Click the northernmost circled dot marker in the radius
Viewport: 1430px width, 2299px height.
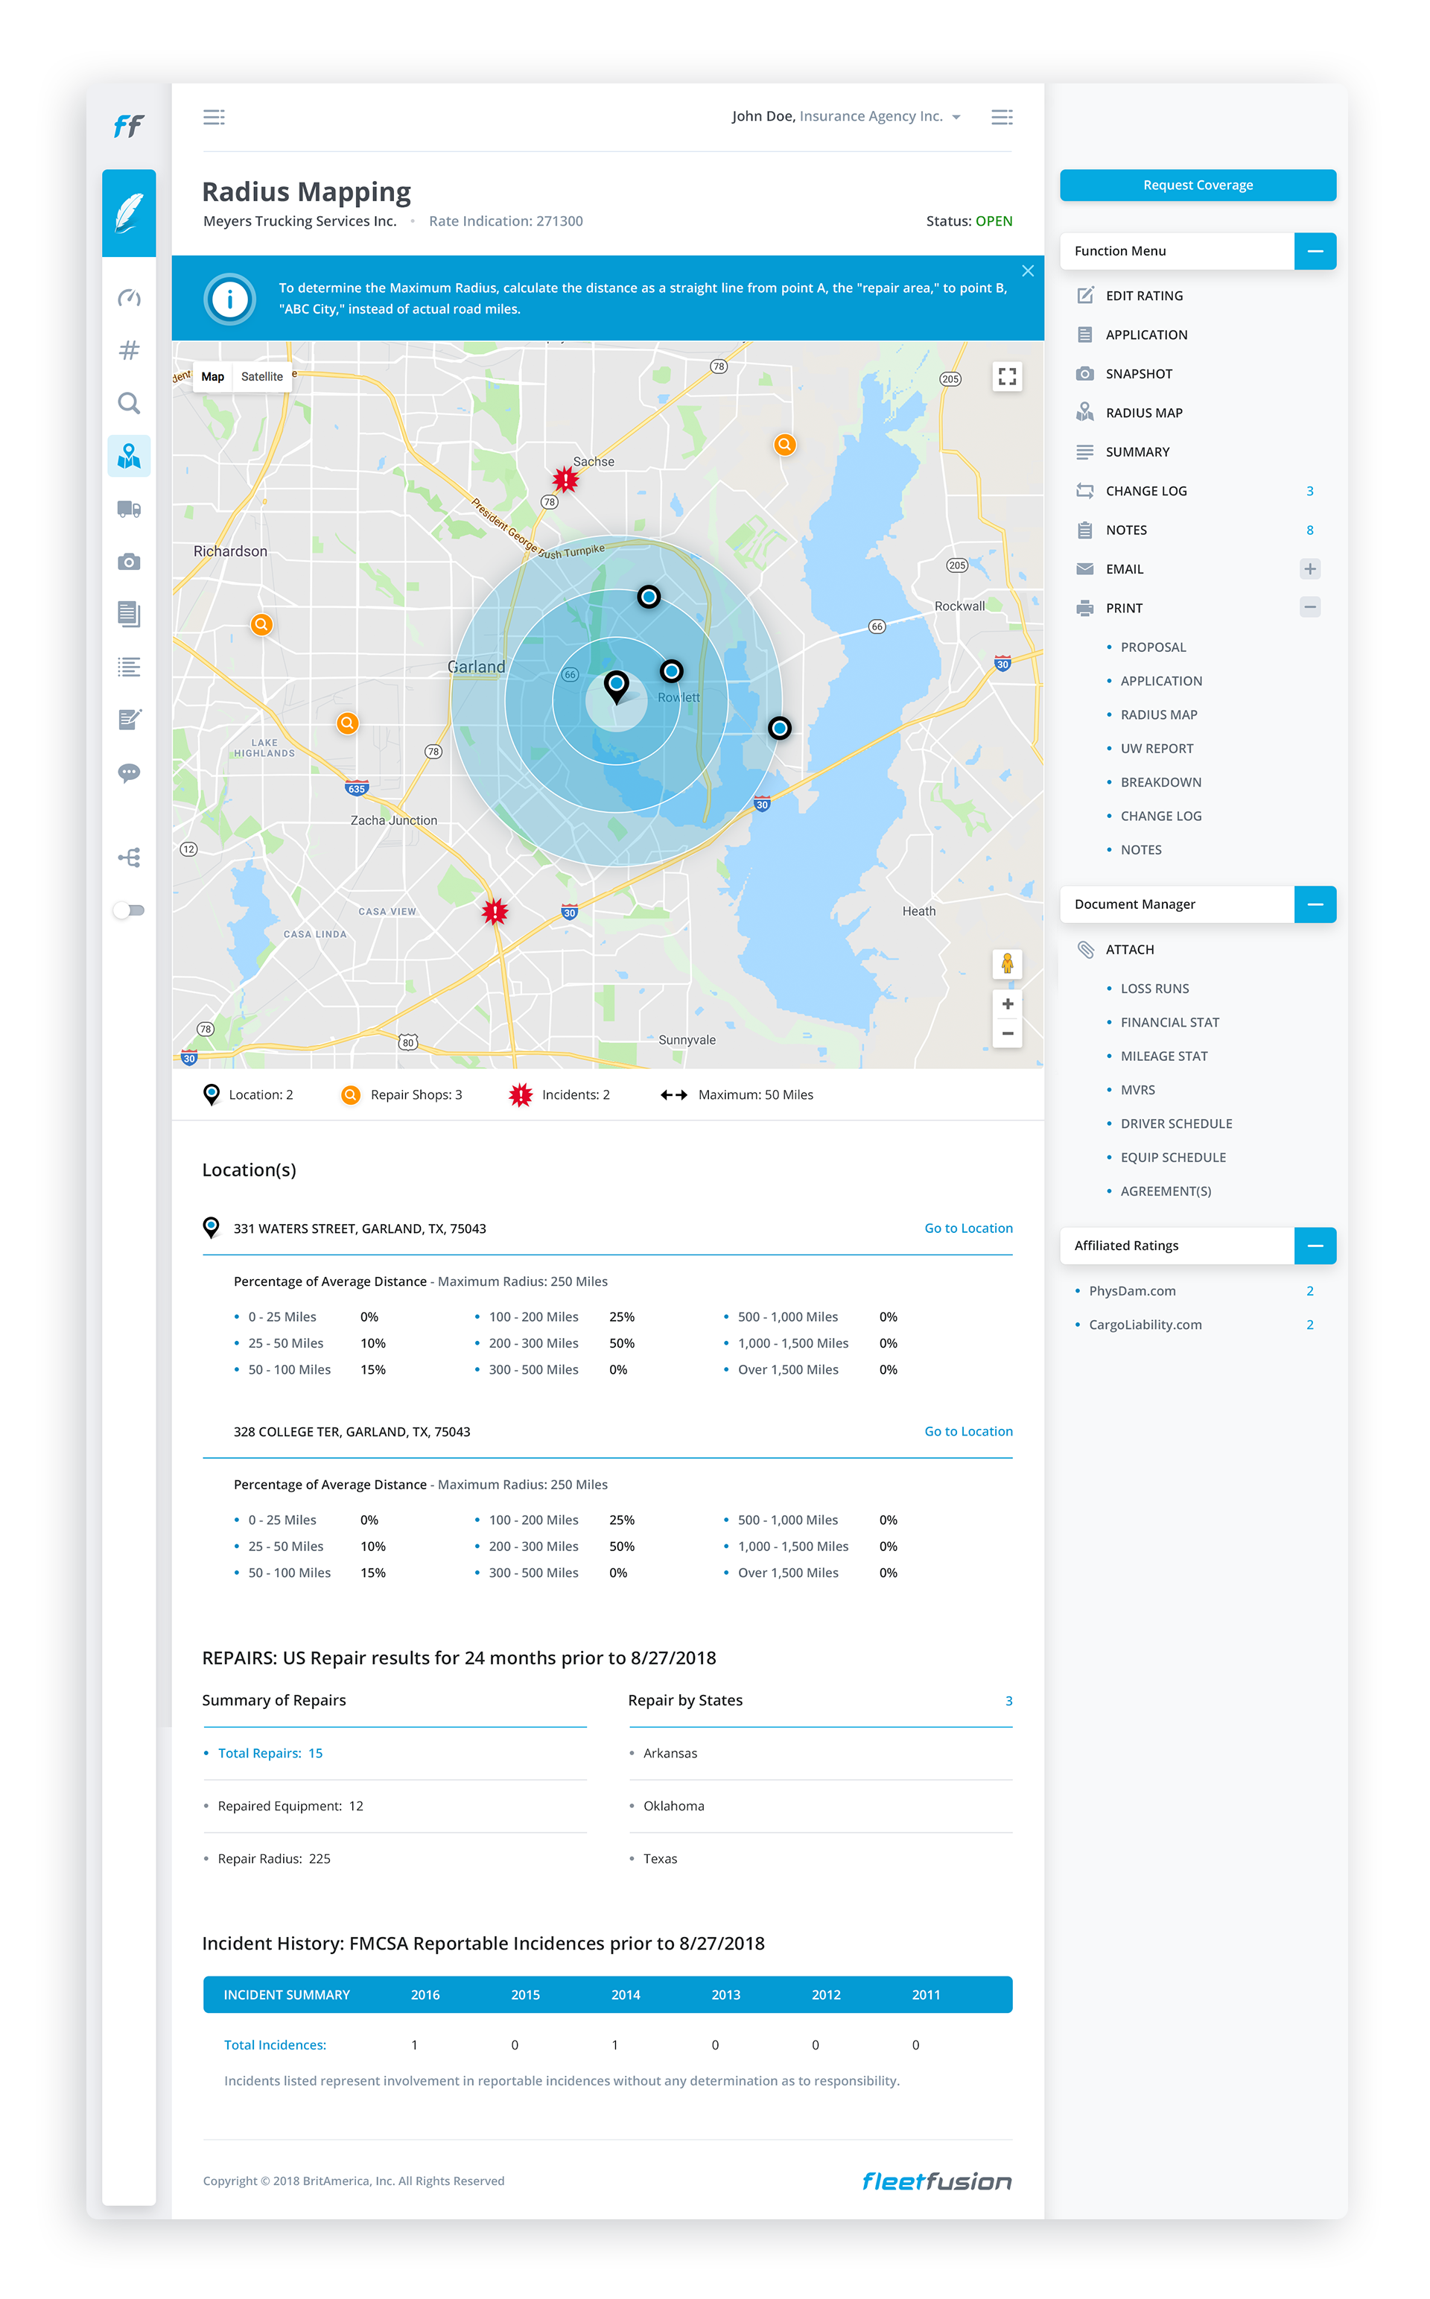(x=649, y=597)
